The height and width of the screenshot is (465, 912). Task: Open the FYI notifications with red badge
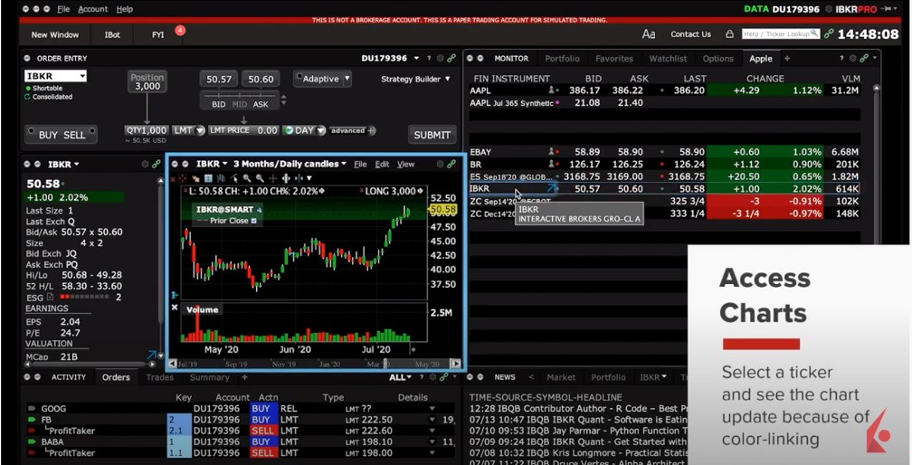(x=159, y=34)
